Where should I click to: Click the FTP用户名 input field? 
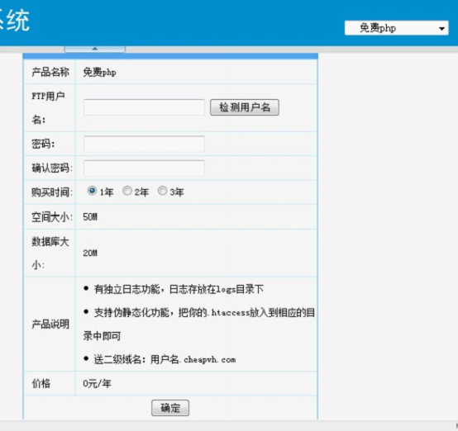tap(144, 107)
